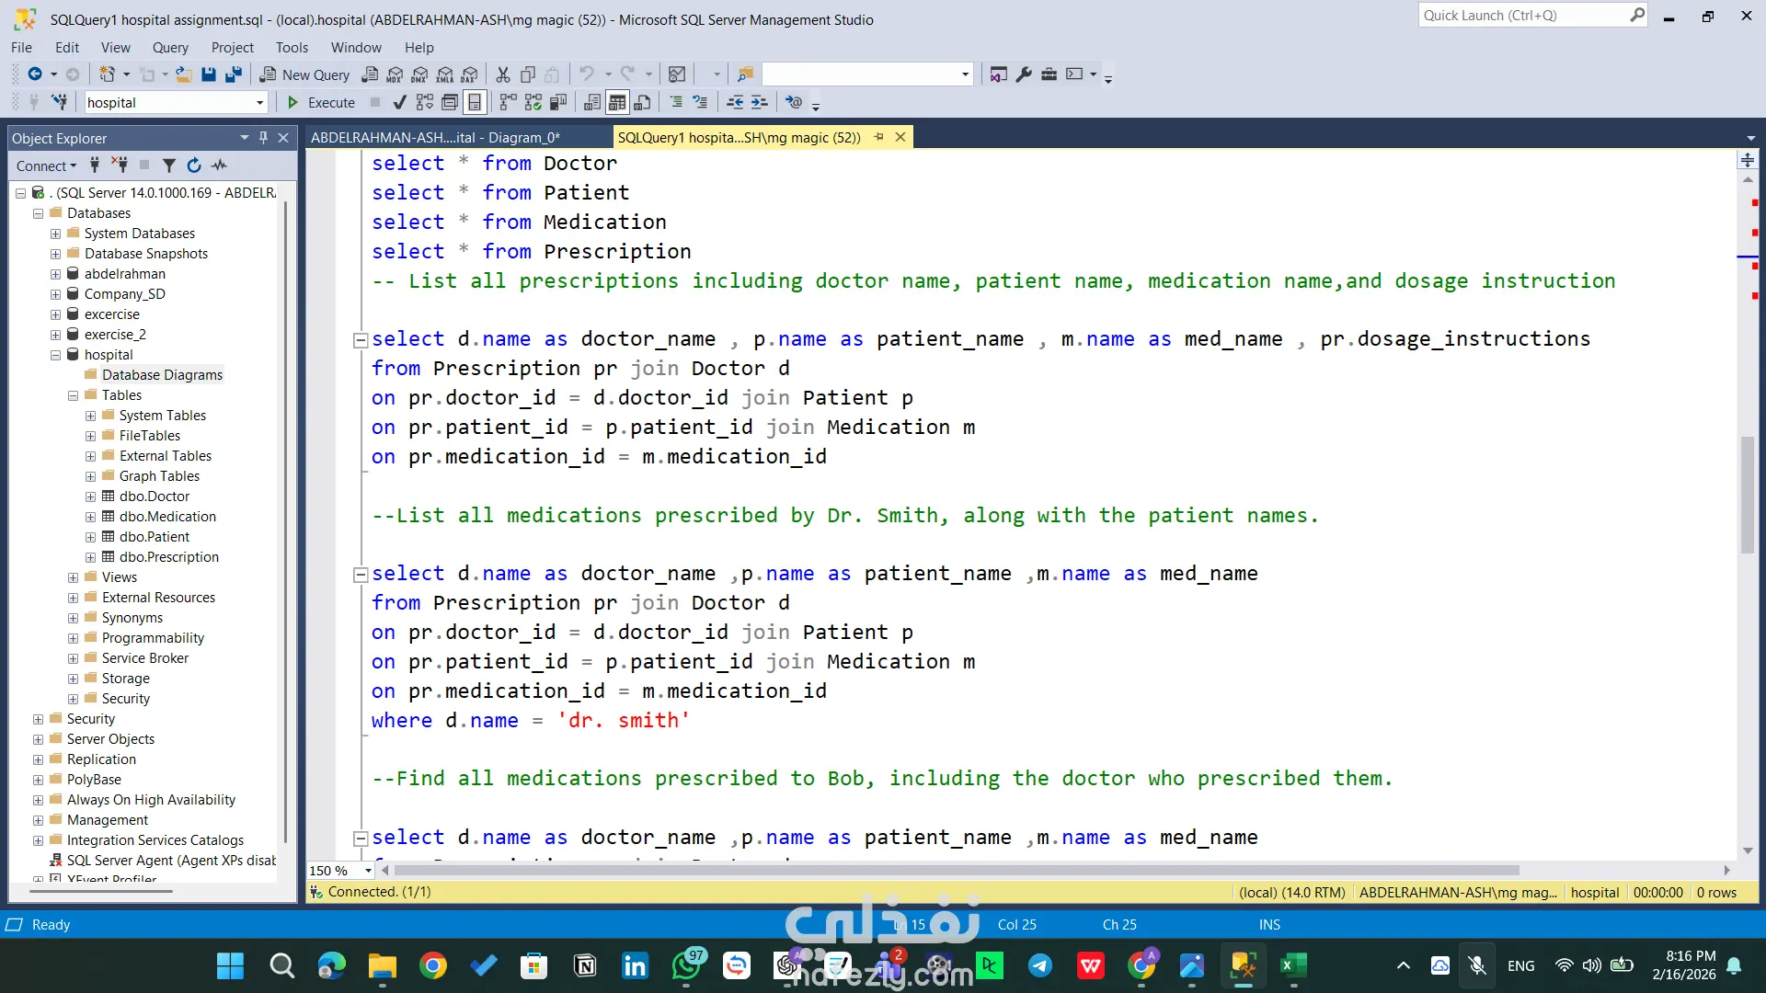Click the Open File folder icon
This screenshot has height=993, width=1766.
[184, 74]
